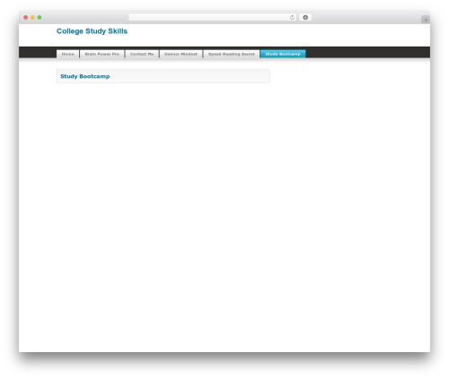Close the browser window with red button
The height and width of the screenshot is (379, 449).
click(26, 17)
